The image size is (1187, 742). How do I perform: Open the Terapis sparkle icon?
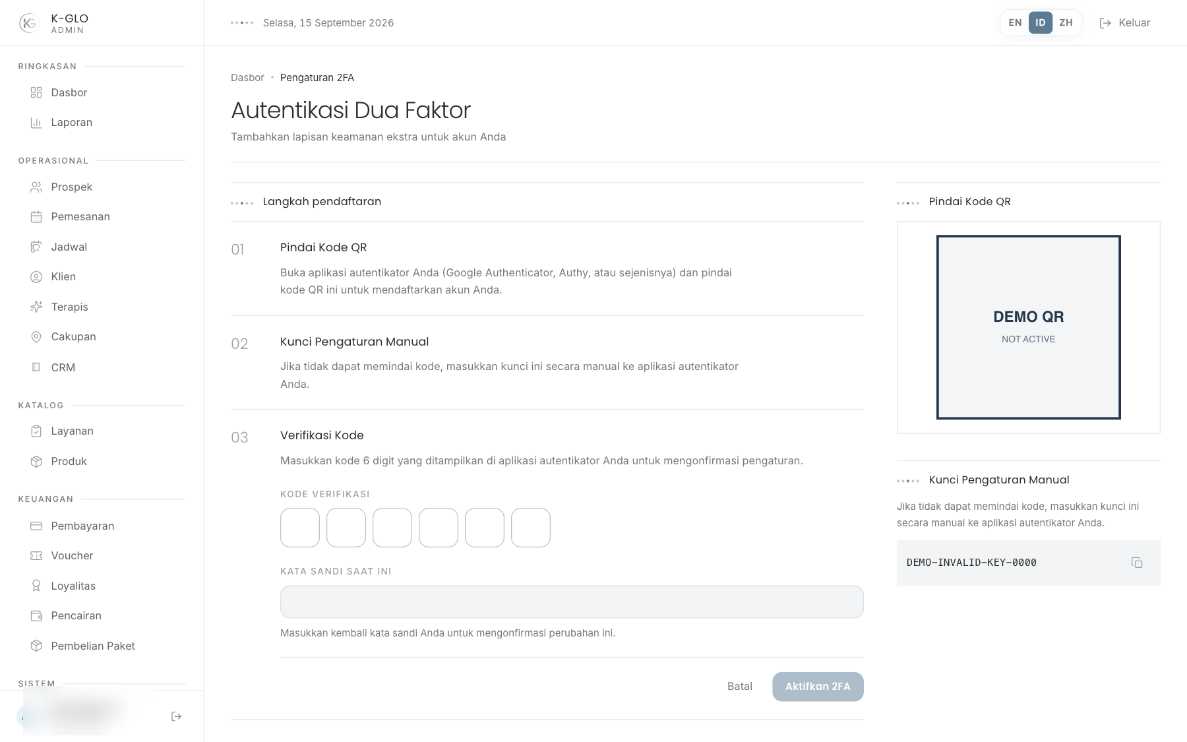point(36,307)
